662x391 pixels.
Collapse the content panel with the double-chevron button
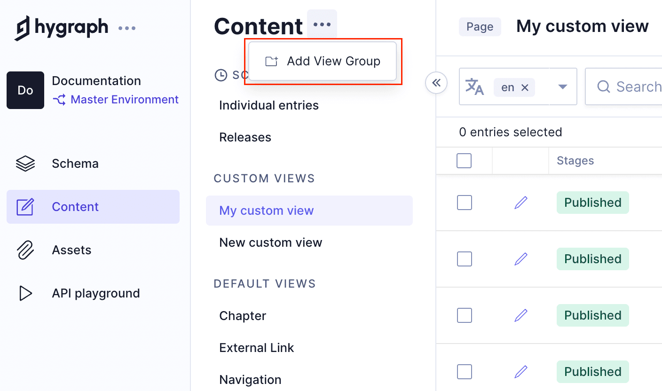(x=436, y=82)
